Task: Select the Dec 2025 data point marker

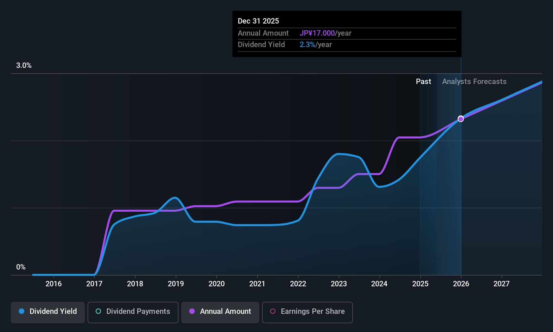Action: (461, 119)
